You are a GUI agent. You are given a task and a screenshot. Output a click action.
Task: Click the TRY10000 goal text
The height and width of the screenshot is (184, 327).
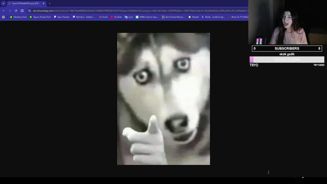point(319,65)
